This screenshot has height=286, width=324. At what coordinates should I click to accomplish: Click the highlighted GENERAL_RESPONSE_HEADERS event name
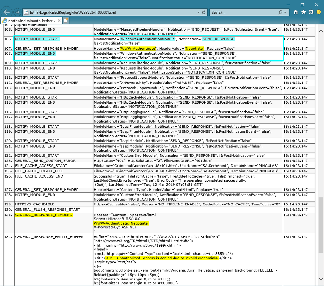43,215
